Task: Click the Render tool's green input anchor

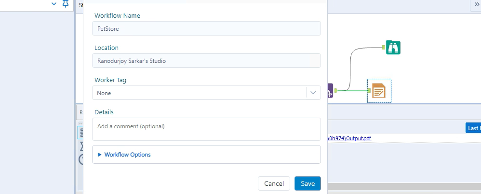Action: [x=369, y=90]
